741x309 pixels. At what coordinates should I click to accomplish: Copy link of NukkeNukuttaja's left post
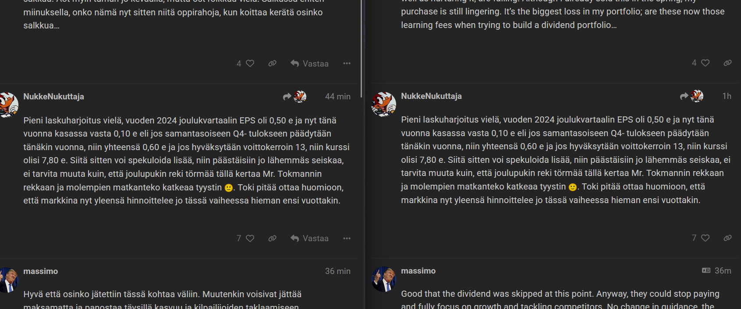[x=273, y=238]
